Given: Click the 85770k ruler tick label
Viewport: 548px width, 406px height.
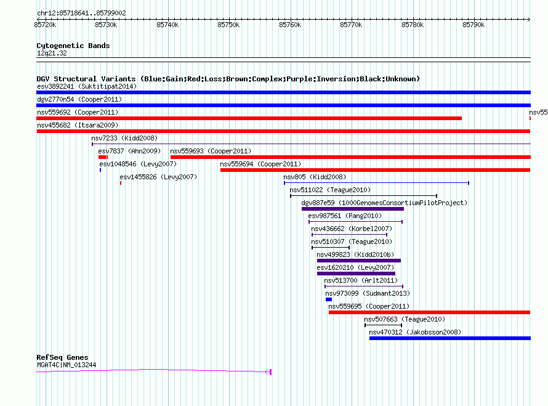Looking at the screenshot, I should [x=351, y=25].
